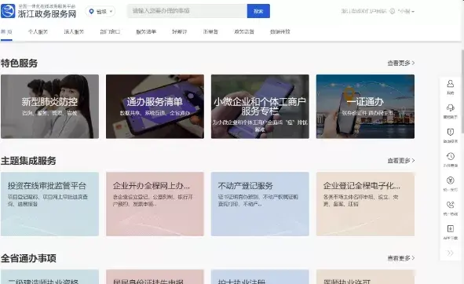Open the 护士执业注册 card
The width and height of the screenshot is (464, 284).
click(260, 277)
